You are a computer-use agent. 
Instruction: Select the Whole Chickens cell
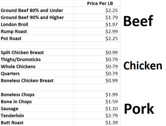pos(37,66)
